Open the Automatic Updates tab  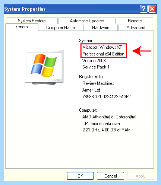click(x=87, y=20)
